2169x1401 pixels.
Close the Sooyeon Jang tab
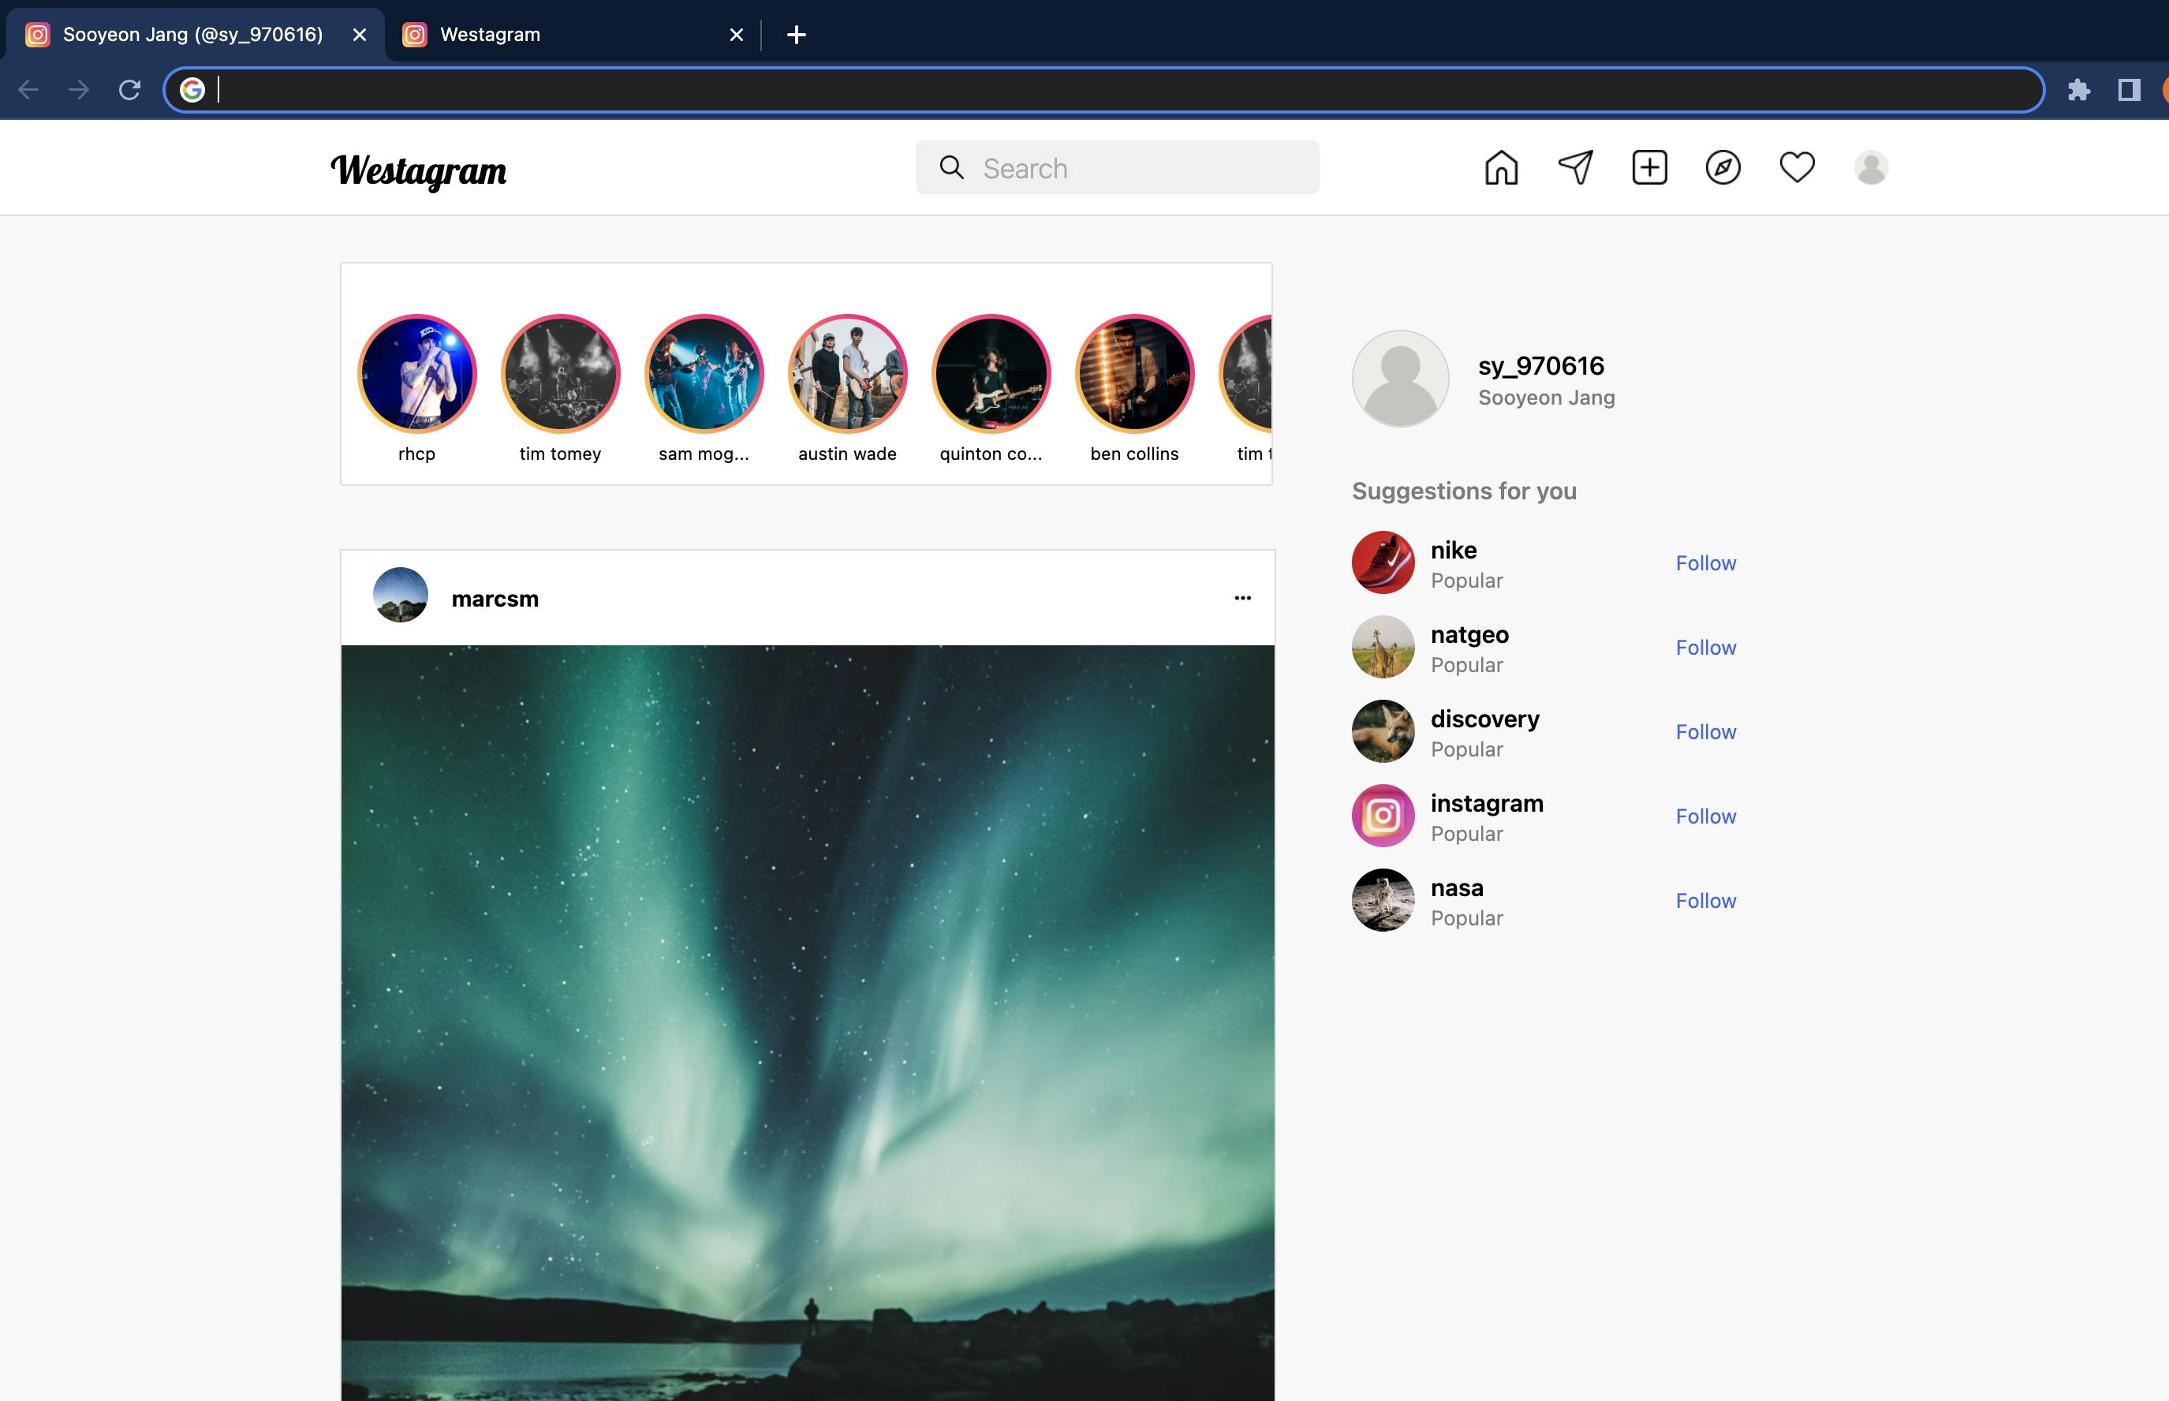tap(359, 35)
